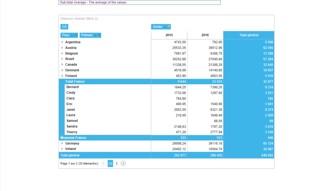The image size is (333, 191).
Task: Go to next page arrow
Action: (123, 163)
